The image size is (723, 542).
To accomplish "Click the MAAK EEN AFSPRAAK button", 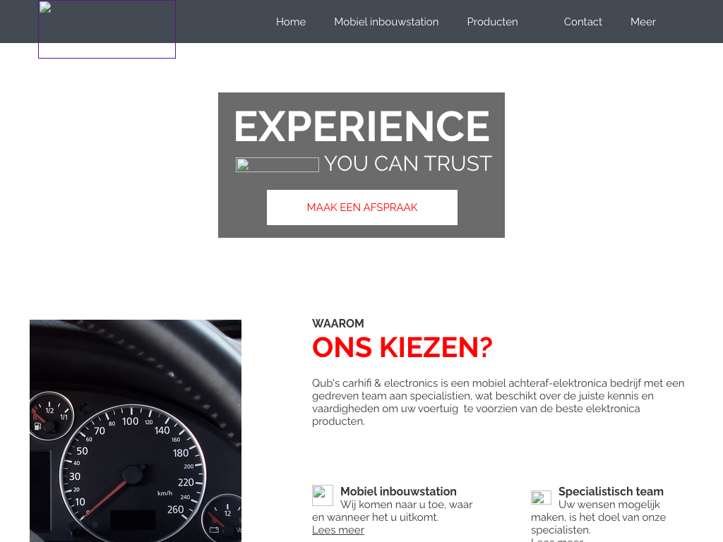I will (362, 207).
